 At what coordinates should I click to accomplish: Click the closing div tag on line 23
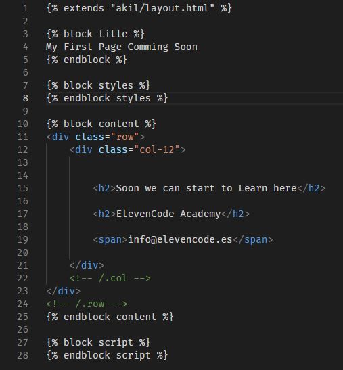(64, 291)
